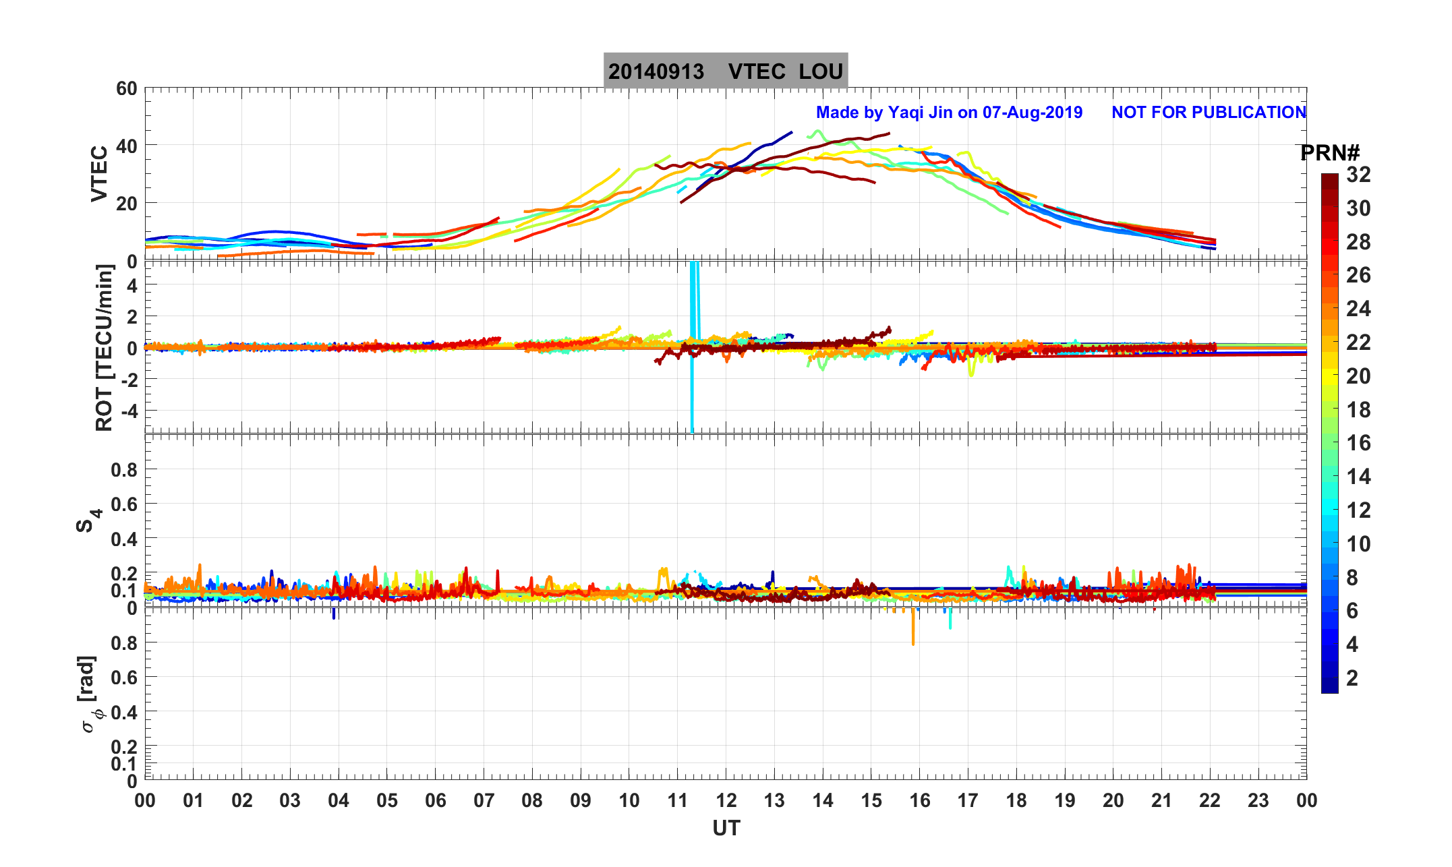Click the colorbar tick label 2
Image resolution: width=1452 pixels, height=867 pixels.
point(1352,678)
